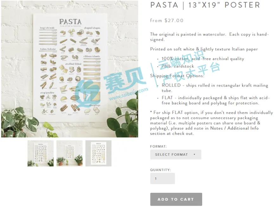This screenshot has width=274, height=207.
Task: Click the www.saibeiip.com watermark link
Action: (x=128, y=94)
